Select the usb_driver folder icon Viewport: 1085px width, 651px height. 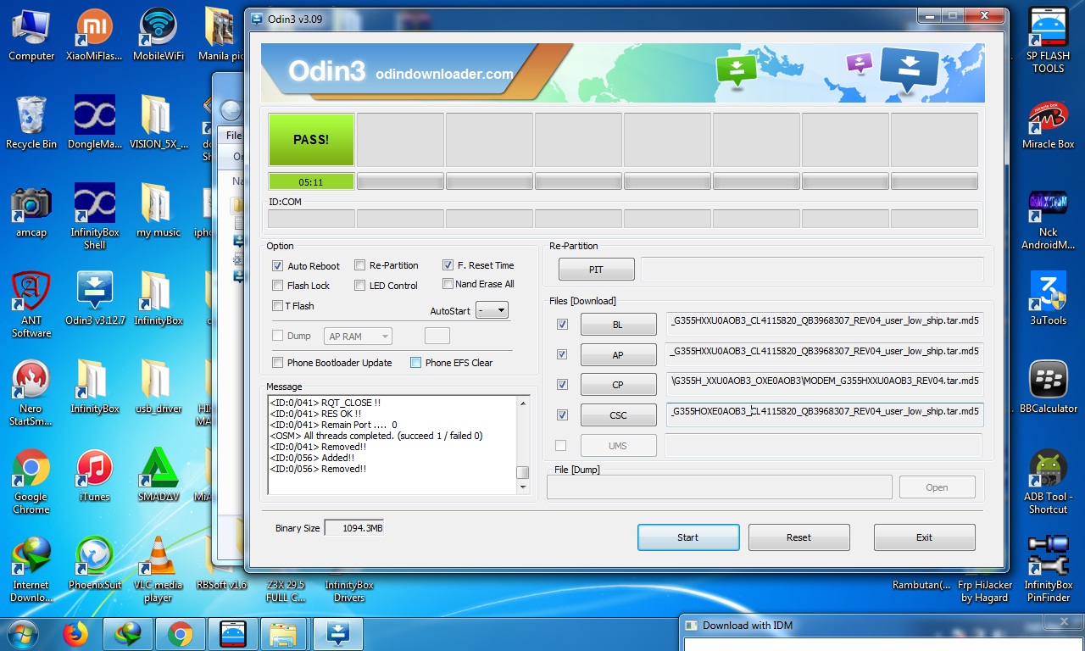pos(159,387)
